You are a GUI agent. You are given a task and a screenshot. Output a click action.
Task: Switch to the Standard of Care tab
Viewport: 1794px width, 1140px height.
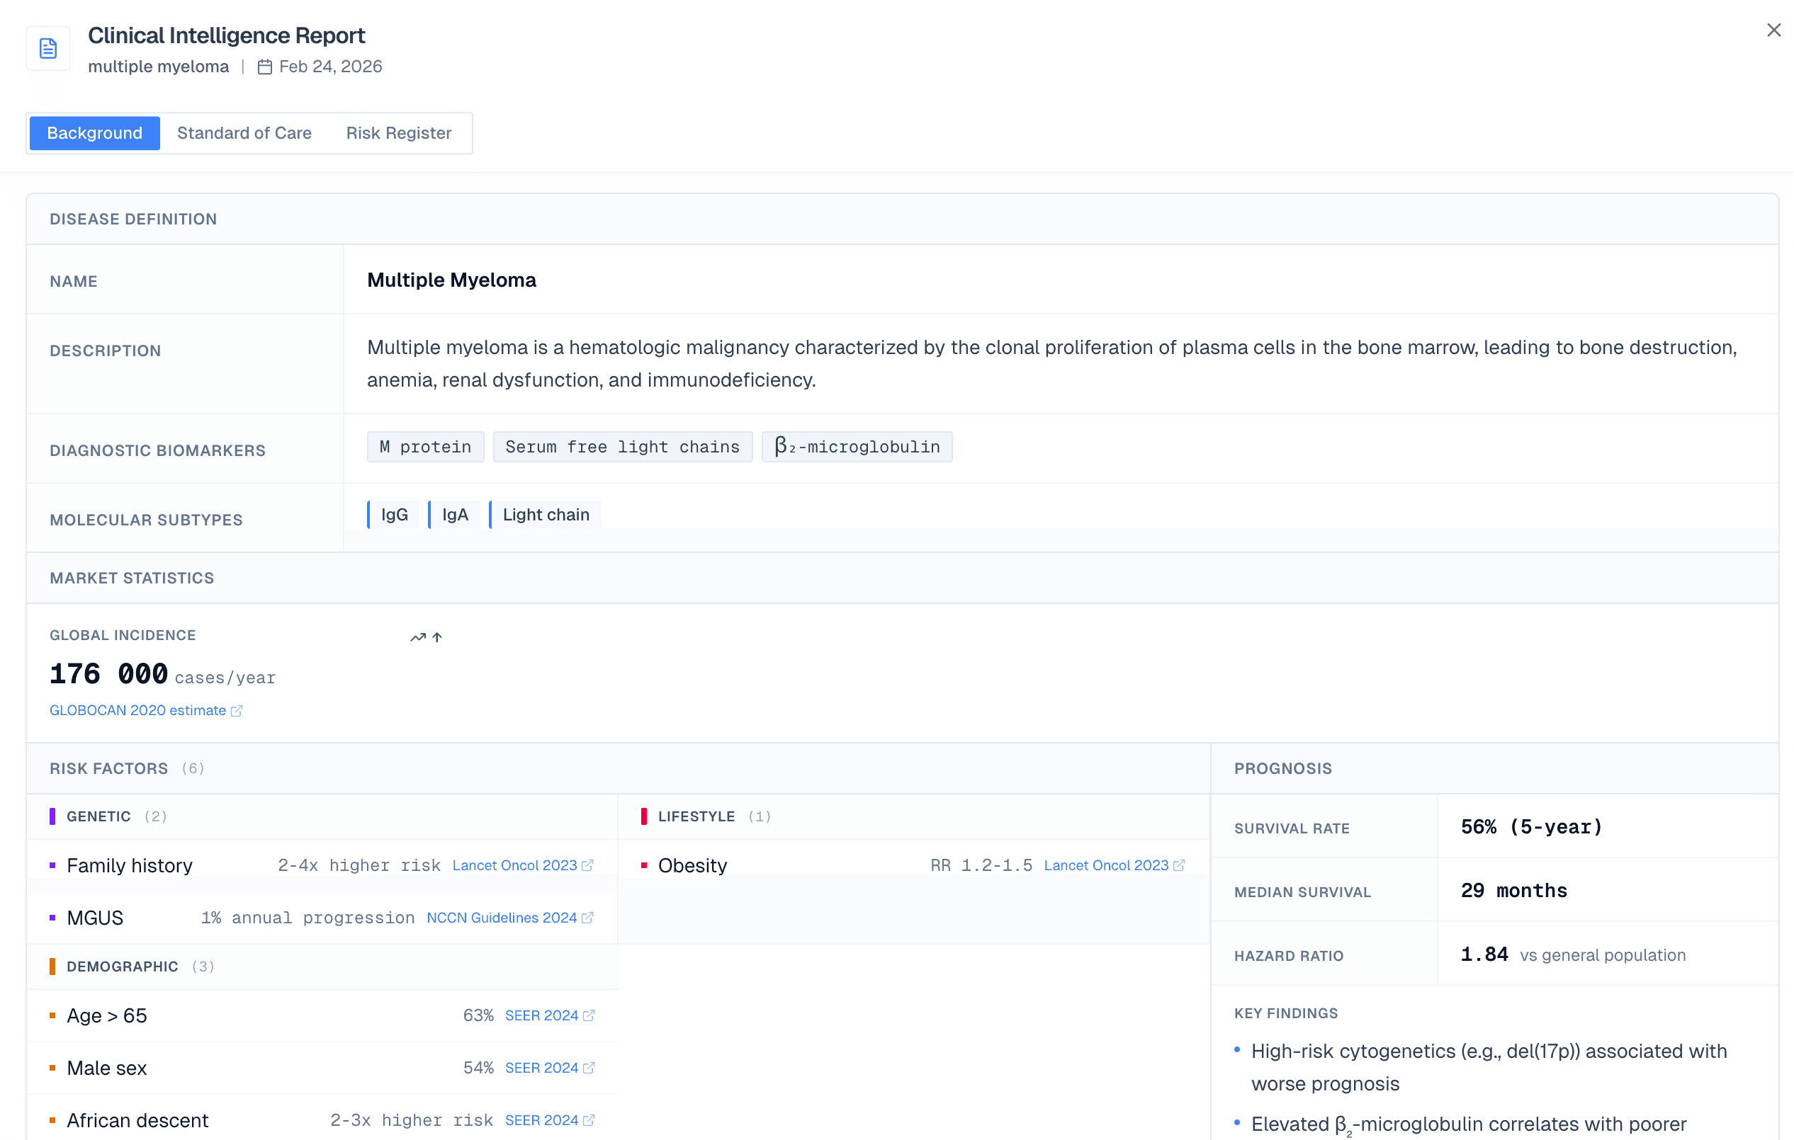point(244,133)
